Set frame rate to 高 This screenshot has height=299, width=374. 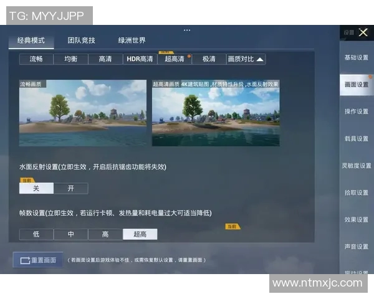tap(105, 234)
